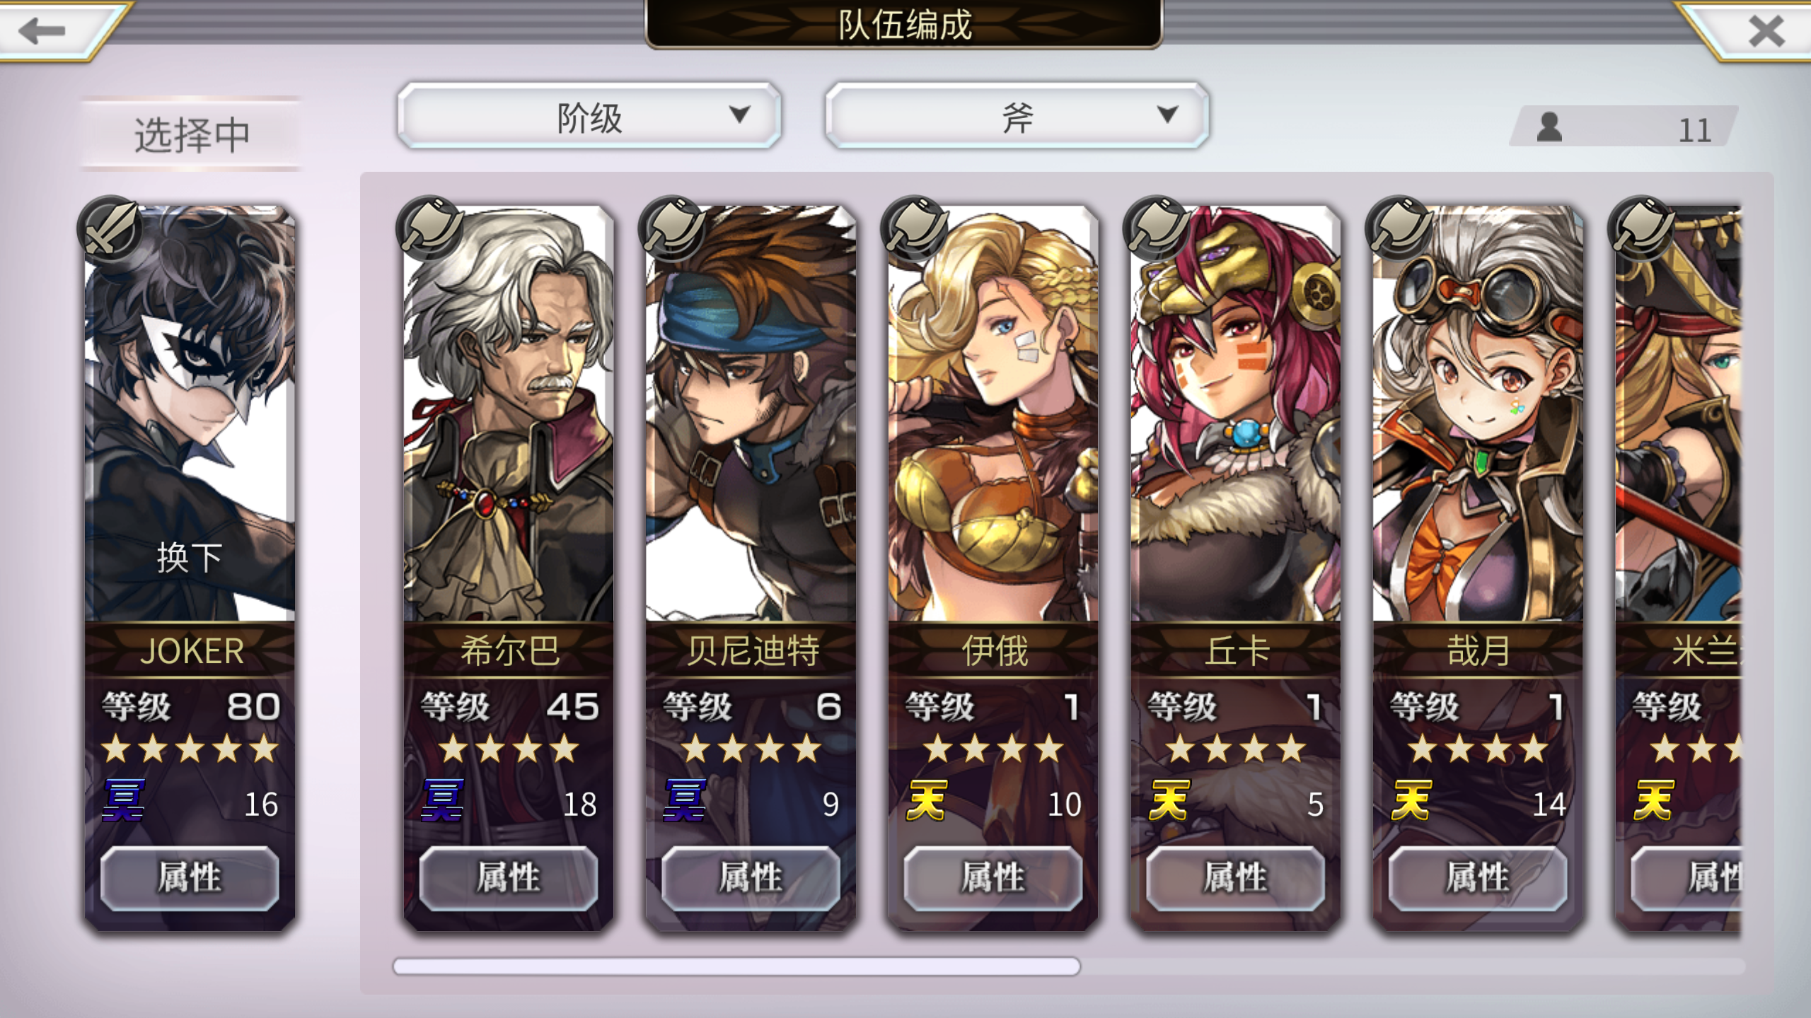This screenshot has width=1811, height=1018.
Task: Open 属性 for 希尔巴
Action: (508, 878)
